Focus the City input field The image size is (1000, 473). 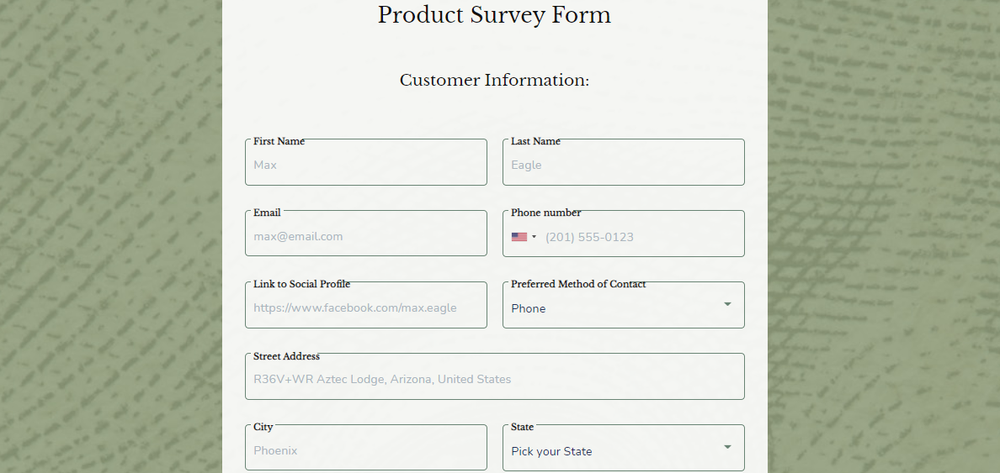[365, 448]
